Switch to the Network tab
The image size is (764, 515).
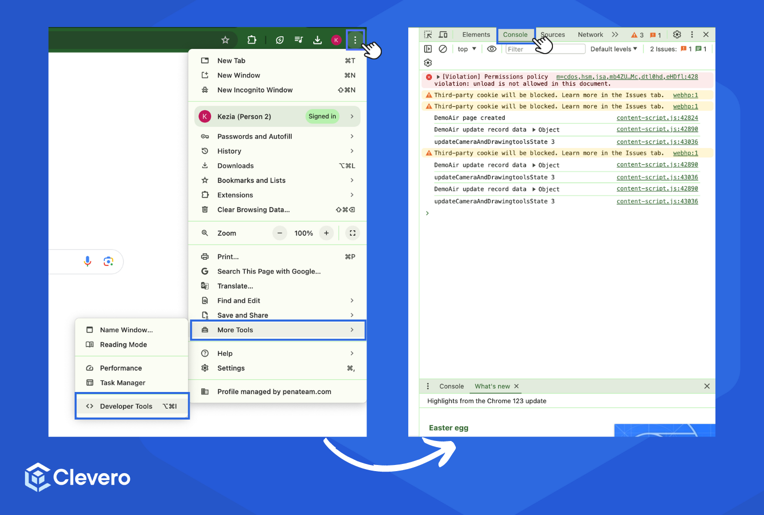[590, 35]
